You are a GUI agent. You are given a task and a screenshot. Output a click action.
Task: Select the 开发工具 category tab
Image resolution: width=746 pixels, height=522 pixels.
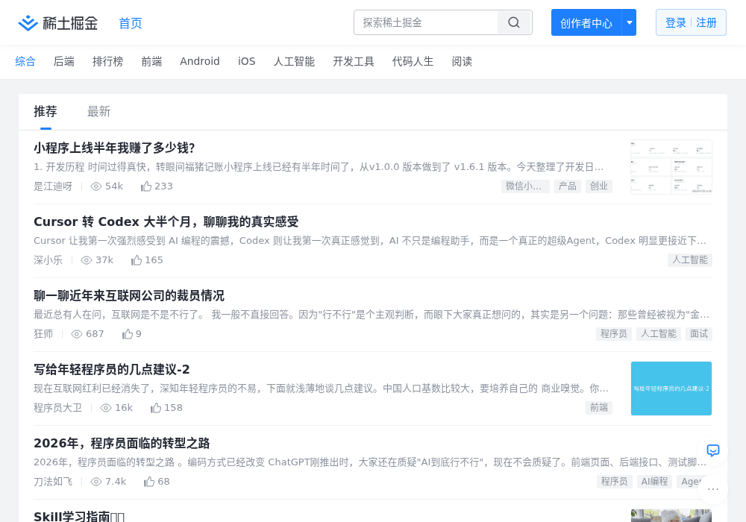pyautogui.click(x=354, y=61)
